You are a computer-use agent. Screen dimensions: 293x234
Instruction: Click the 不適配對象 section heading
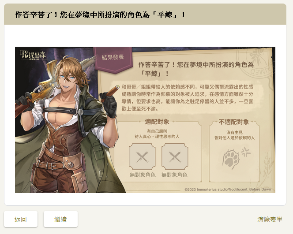[x=234, y=122]
